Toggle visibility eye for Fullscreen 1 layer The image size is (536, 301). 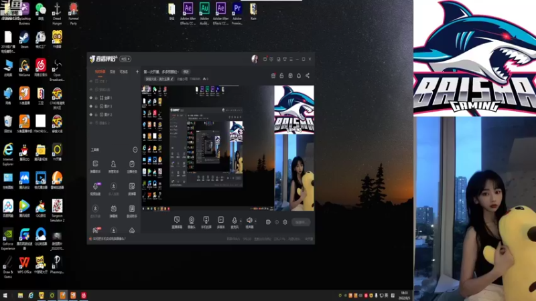coord(91,98)
